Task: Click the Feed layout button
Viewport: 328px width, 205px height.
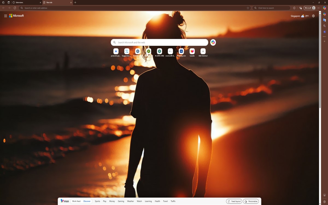Action: pos(234,201)
